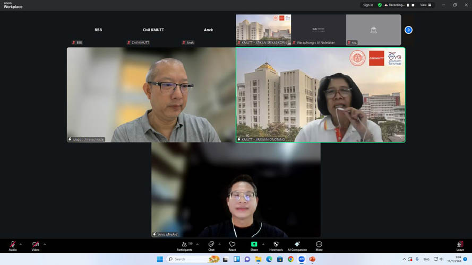The image size is (472, 265).
Task: Expand the share options arrow beside Share
Action: click(x=263, y=244)
